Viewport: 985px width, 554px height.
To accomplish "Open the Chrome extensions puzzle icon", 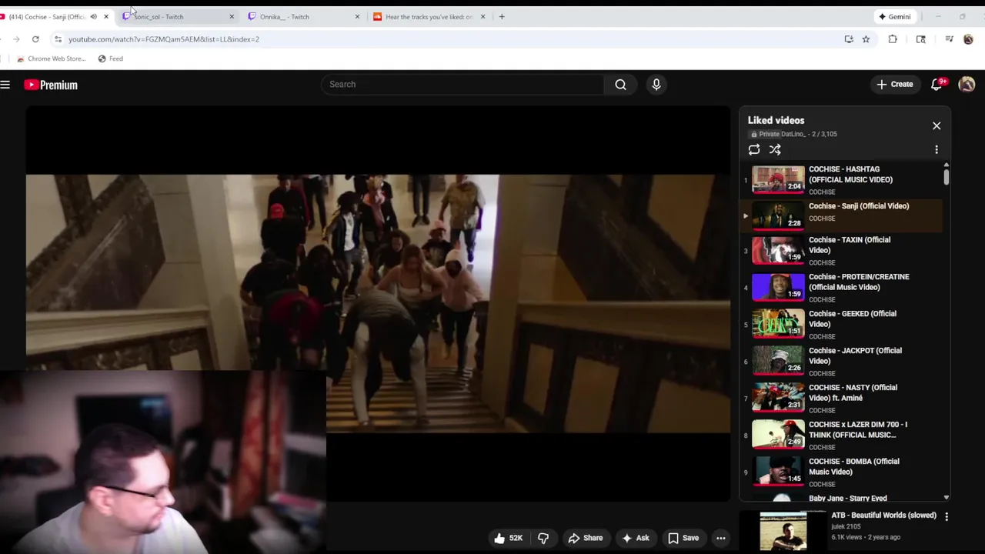I will 893,39.
